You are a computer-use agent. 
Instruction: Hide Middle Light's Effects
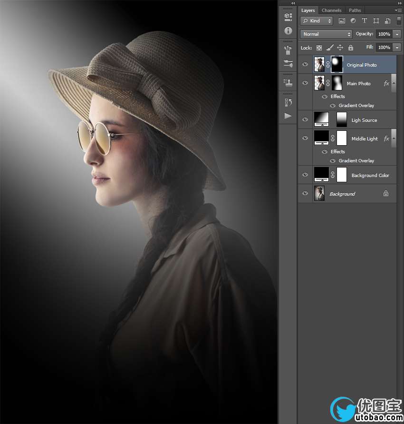325,152
